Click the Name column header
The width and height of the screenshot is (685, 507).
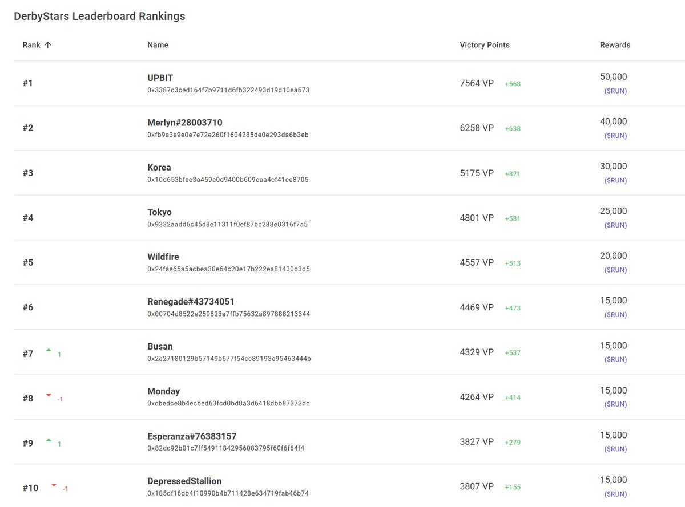click(x=158, y=45)
